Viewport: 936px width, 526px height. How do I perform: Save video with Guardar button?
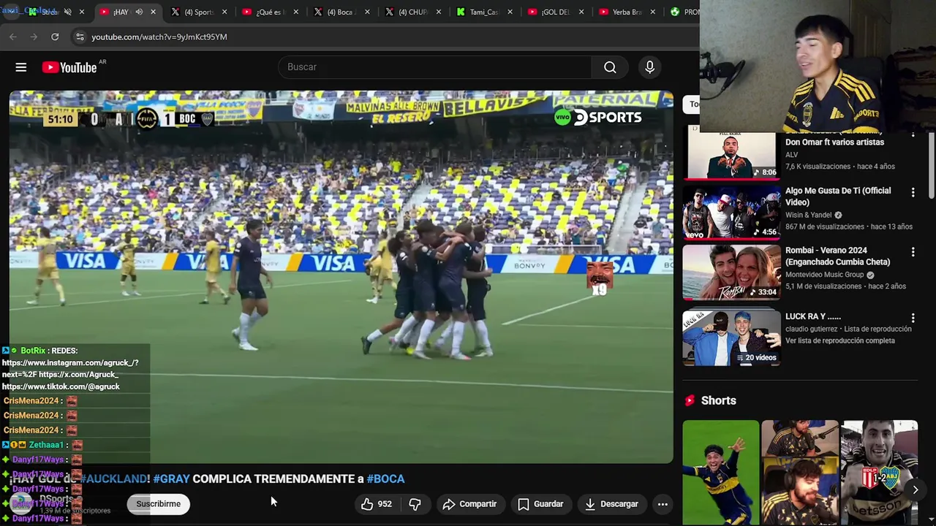click(540, 504)
